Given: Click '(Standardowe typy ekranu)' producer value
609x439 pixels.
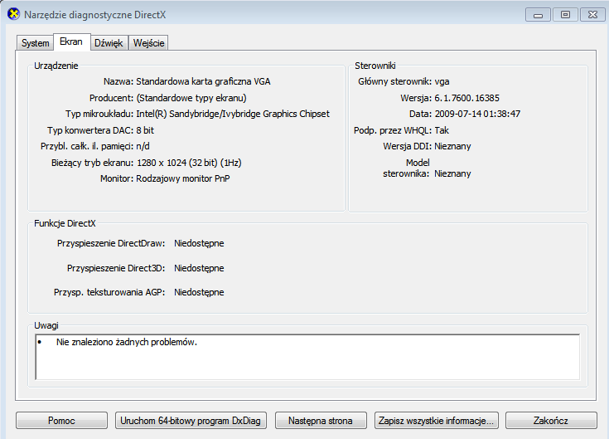Looking at the screenshot, I should tap(191, 98).
